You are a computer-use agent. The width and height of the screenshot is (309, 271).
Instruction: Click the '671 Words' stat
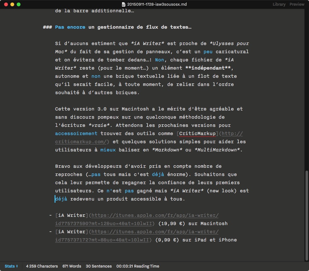click(72, 266)
